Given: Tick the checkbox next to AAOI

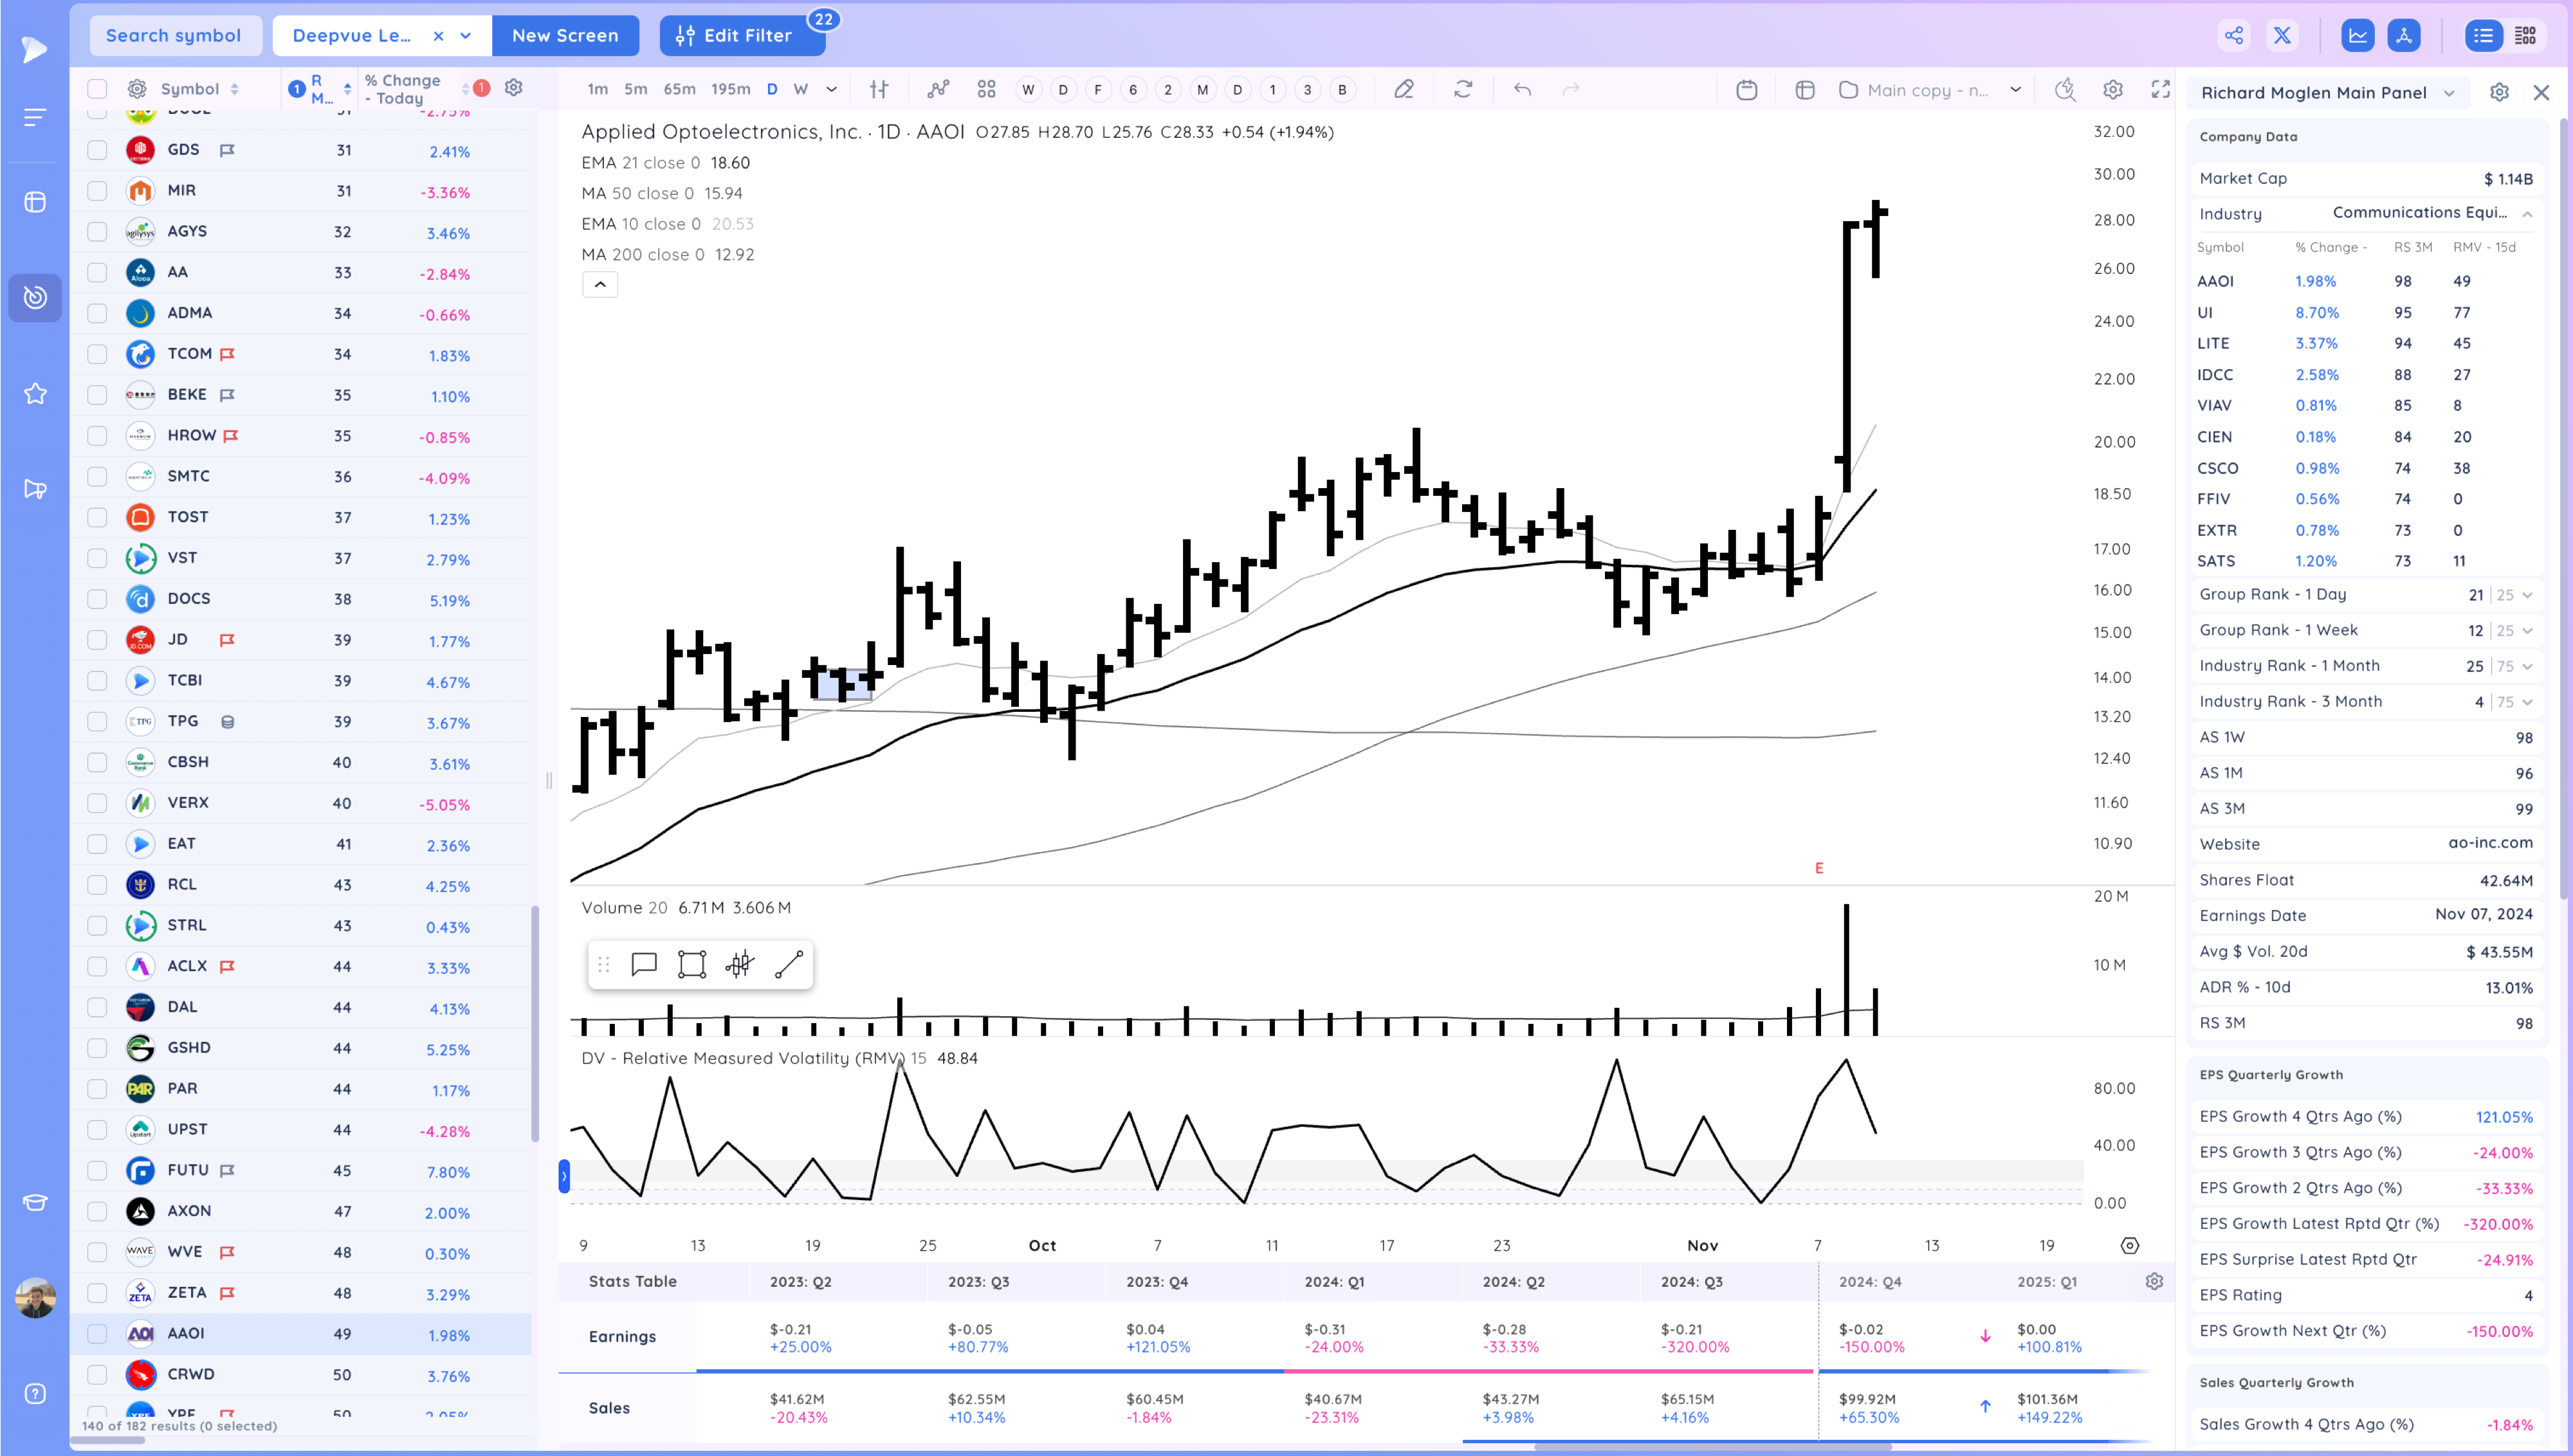Looking at the screenshot, I should click(x=97, y=1334).
